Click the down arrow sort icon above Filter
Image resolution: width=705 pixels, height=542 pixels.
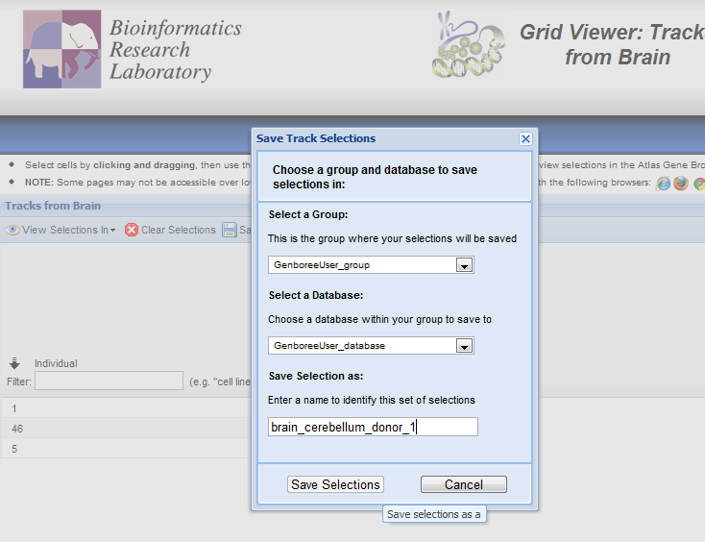pyautogui.click(x=14, y=363)
